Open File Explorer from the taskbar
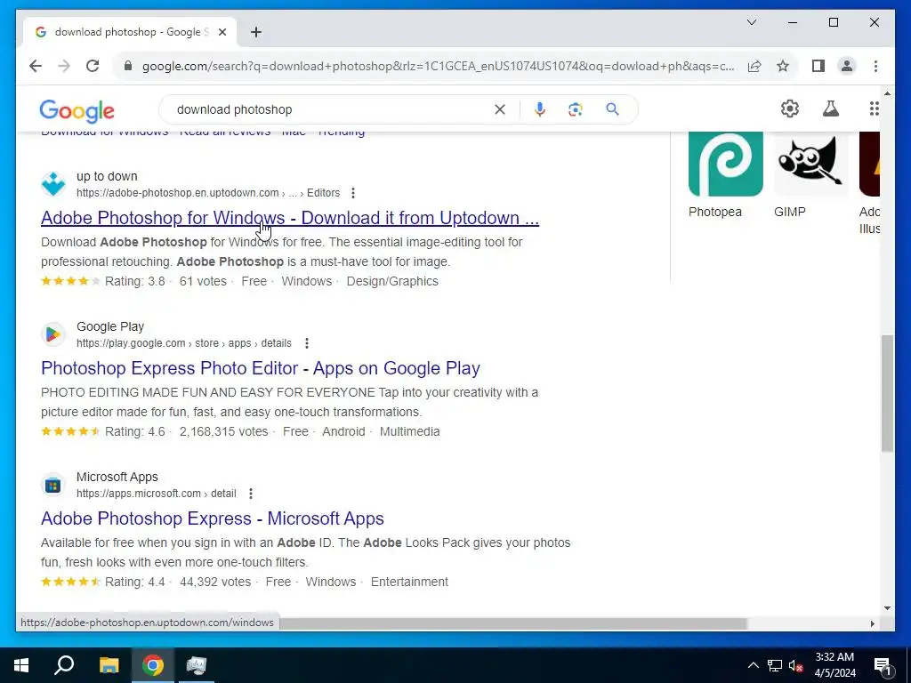 tap(109, 665)
